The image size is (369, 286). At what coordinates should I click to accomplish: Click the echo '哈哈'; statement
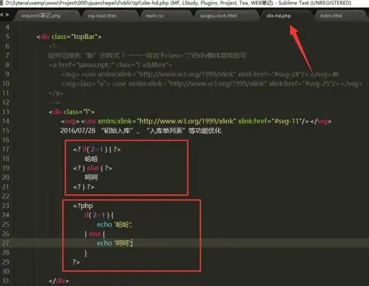pyautogui.click(x=114, y=224)
